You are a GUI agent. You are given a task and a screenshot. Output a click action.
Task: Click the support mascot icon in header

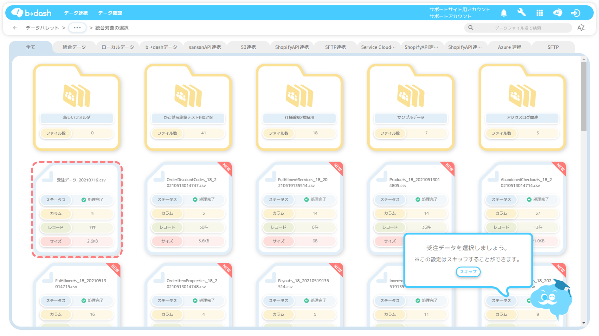557,13
